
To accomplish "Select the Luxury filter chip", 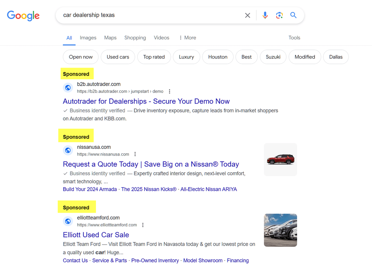I will pos(186,57).
